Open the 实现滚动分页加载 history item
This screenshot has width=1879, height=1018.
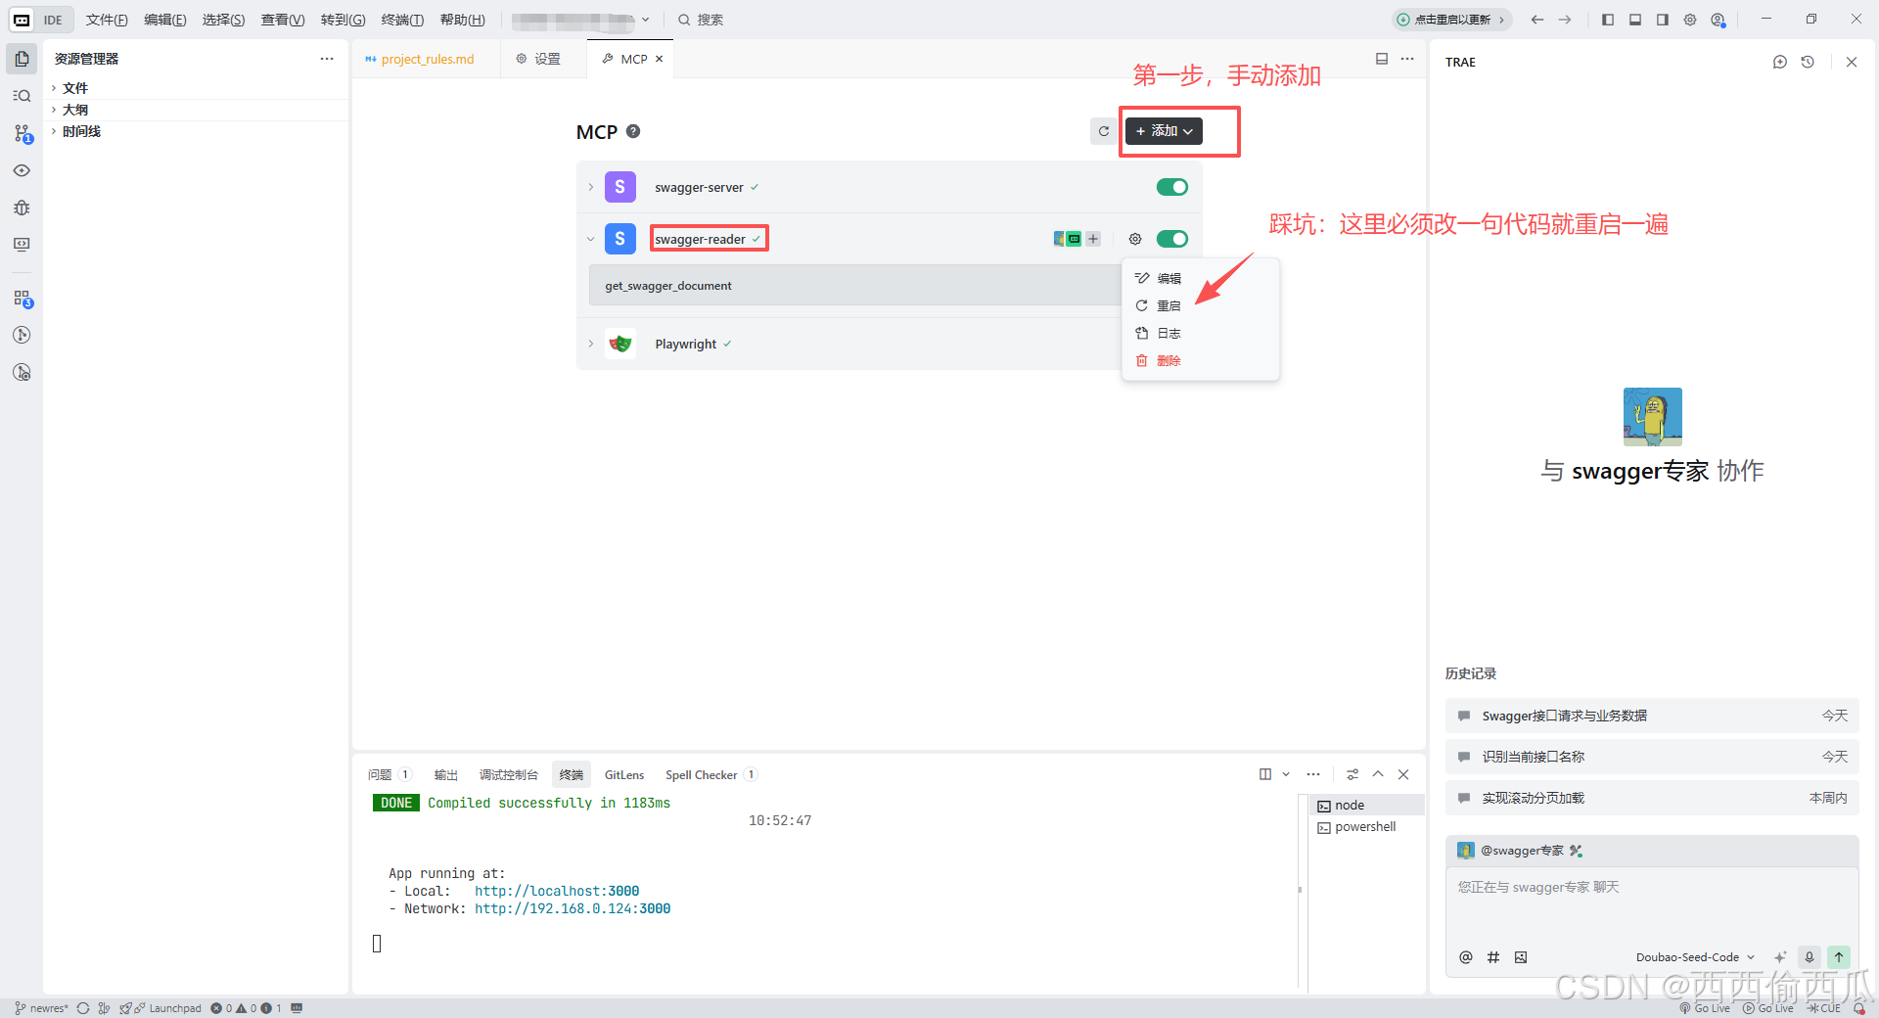[x=1652, y=798]
